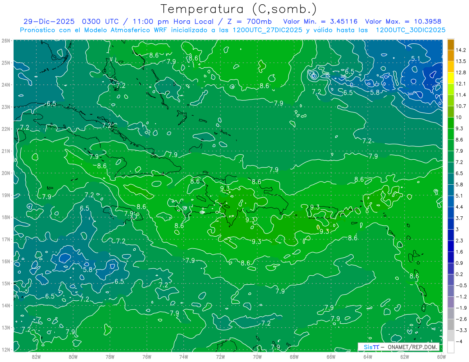Screen dimensions: 469x362
Task: Click the 64W longitude axis label
Action: coord(368,356)
